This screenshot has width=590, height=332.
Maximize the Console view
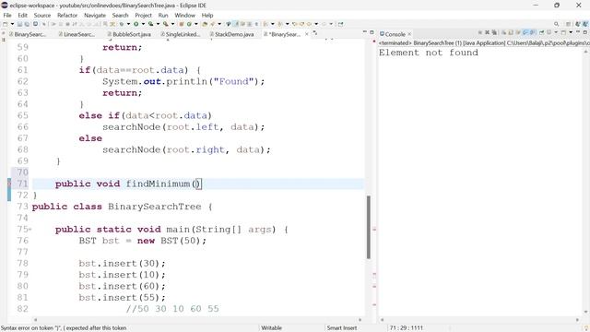click(585, 32)
